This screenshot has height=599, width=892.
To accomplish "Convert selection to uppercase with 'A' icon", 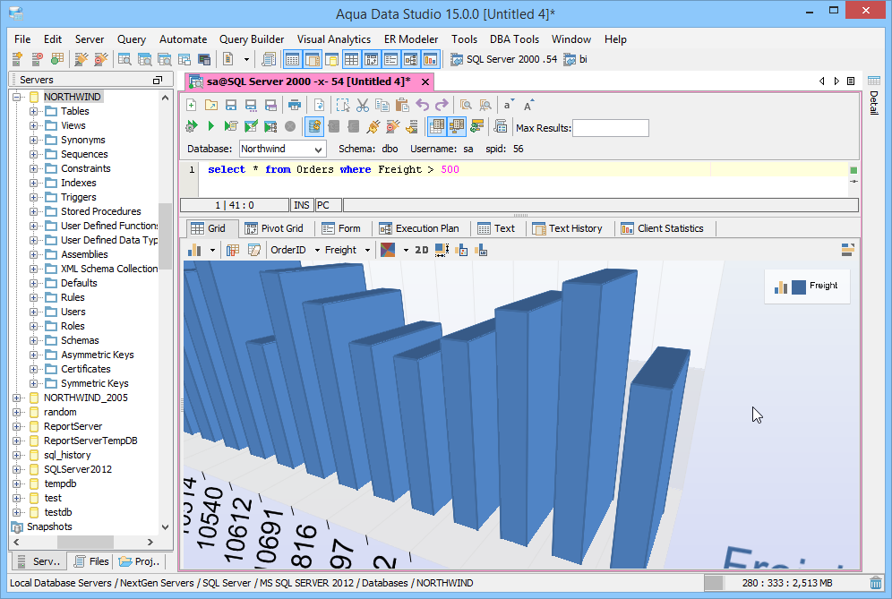I will tap(527, 106).
